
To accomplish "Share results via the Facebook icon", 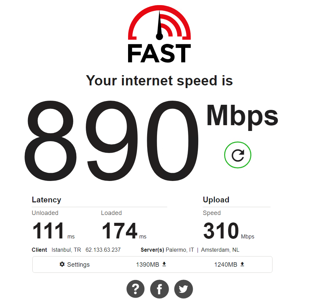I will [159, 289].
